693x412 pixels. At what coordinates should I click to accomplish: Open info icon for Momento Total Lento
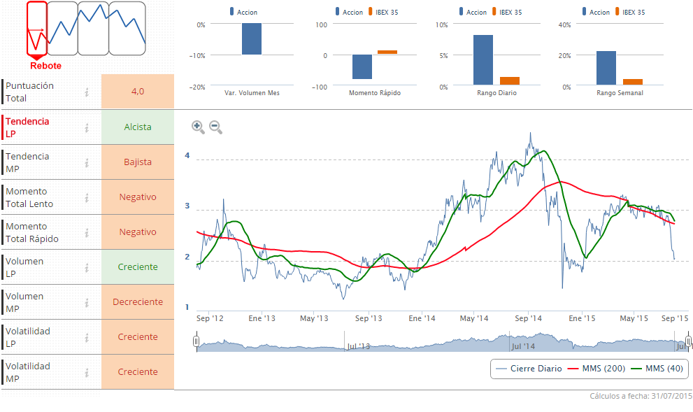pyautogui.click(x=87, y=197)
